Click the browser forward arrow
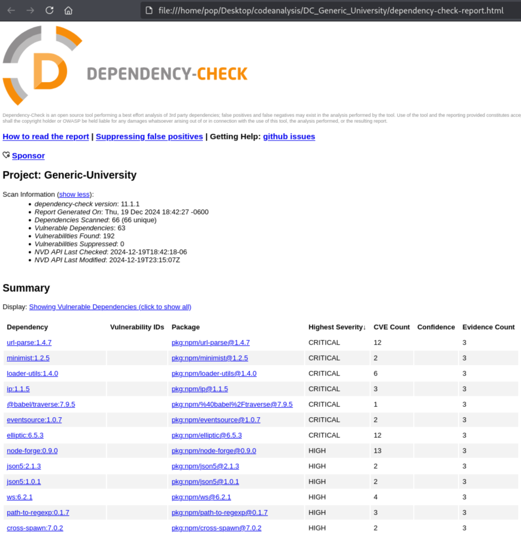This screenshot has width=521, height=535. click(31, 10)
